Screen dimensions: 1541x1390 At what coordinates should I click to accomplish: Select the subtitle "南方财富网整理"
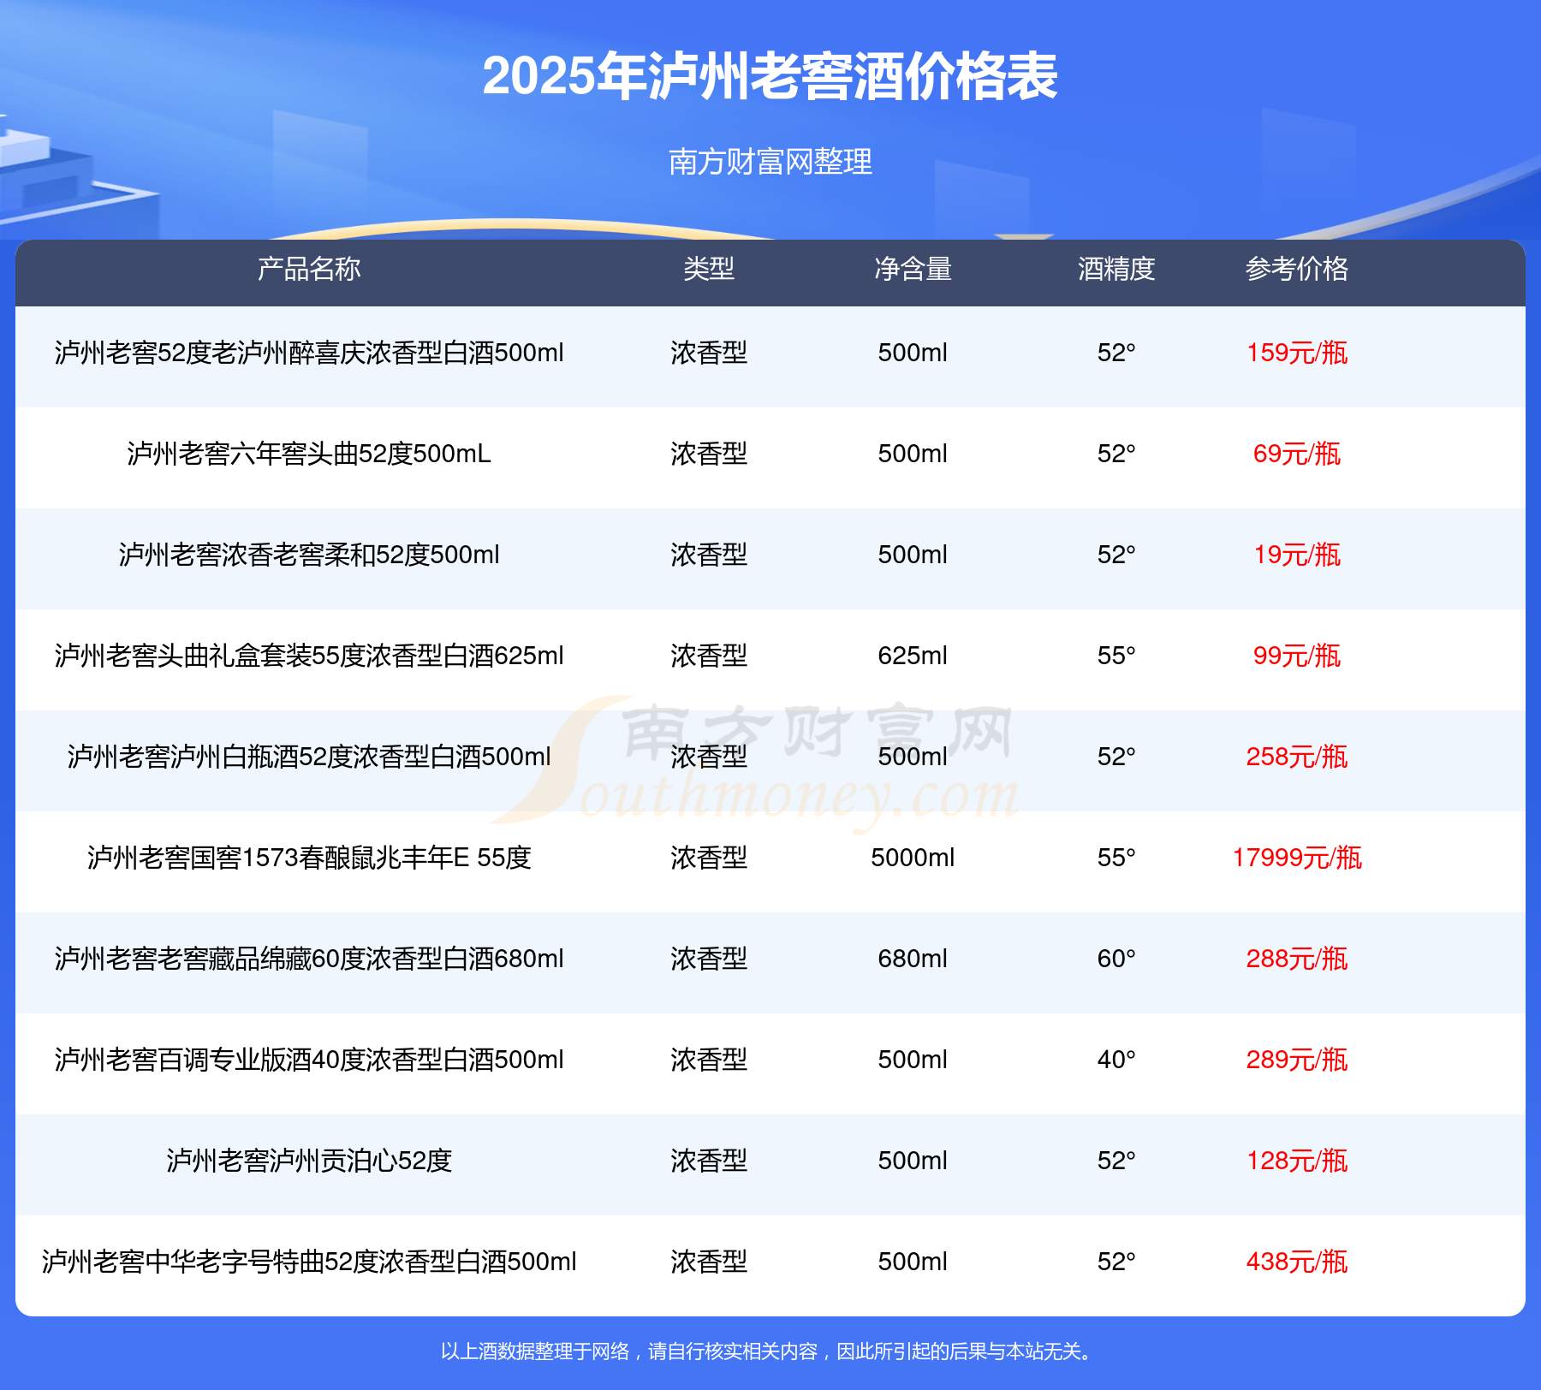pos(770,161)
